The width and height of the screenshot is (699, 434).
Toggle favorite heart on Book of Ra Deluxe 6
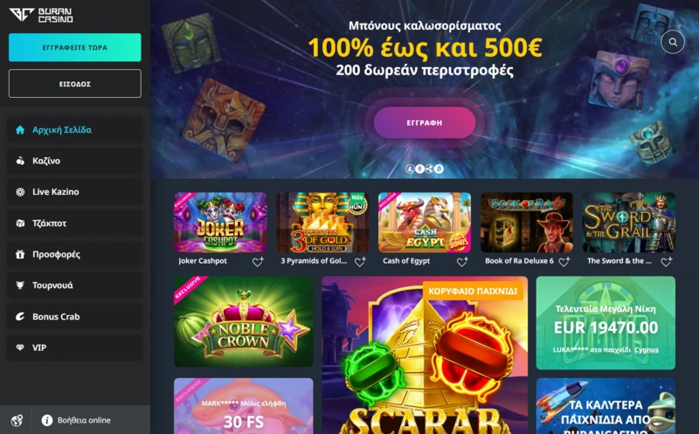pyautogui.click(x=564, y=262)
